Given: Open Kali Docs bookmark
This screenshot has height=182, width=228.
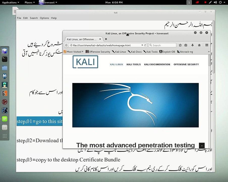Looking at the screenshot, I should tap(135, 52).
